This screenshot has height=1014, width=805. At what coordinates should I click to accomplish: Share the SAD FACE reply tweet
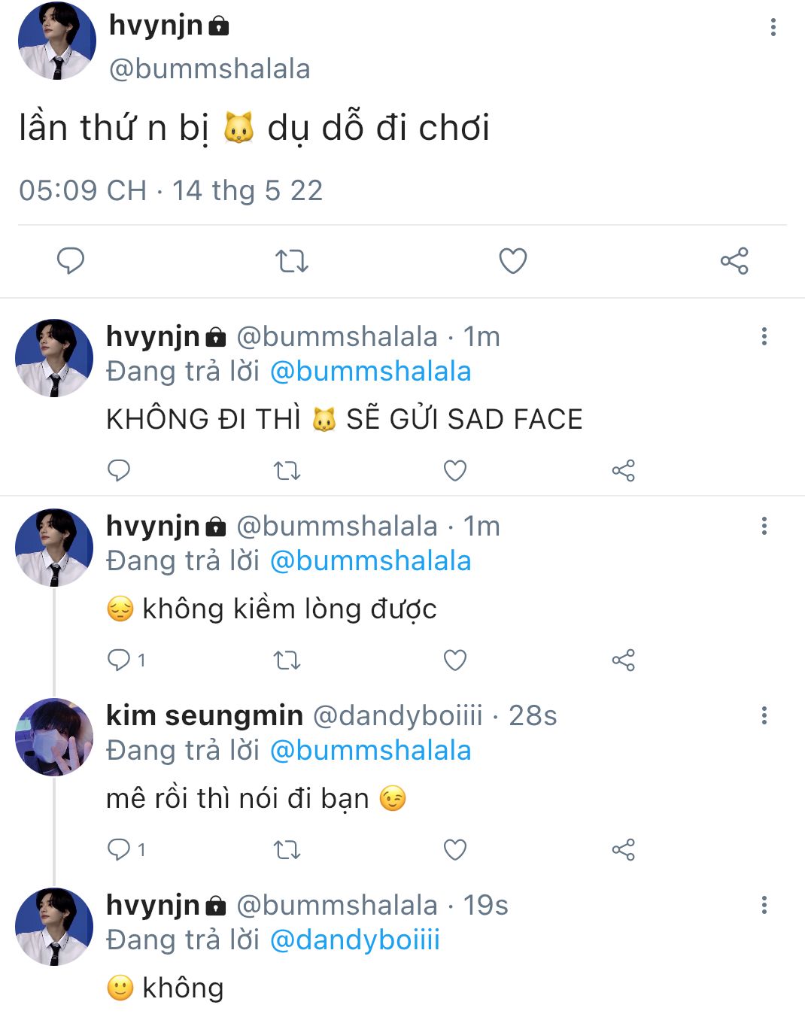coord(623,471)
